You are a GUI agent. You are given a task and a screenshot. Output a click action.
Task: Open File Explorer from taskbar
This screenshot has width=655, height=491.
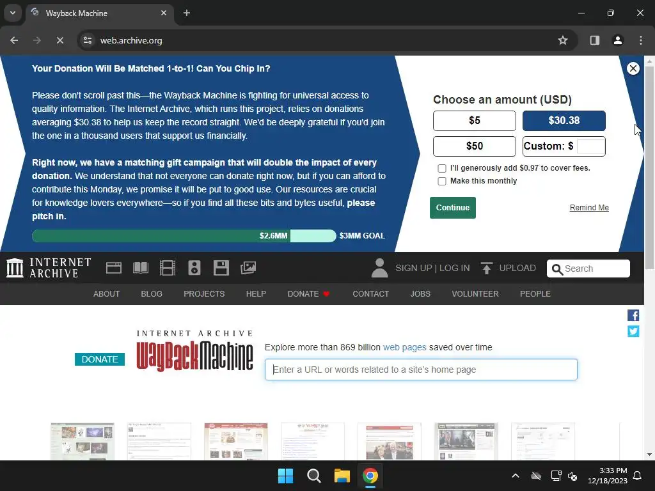click(x=342, y=476)
